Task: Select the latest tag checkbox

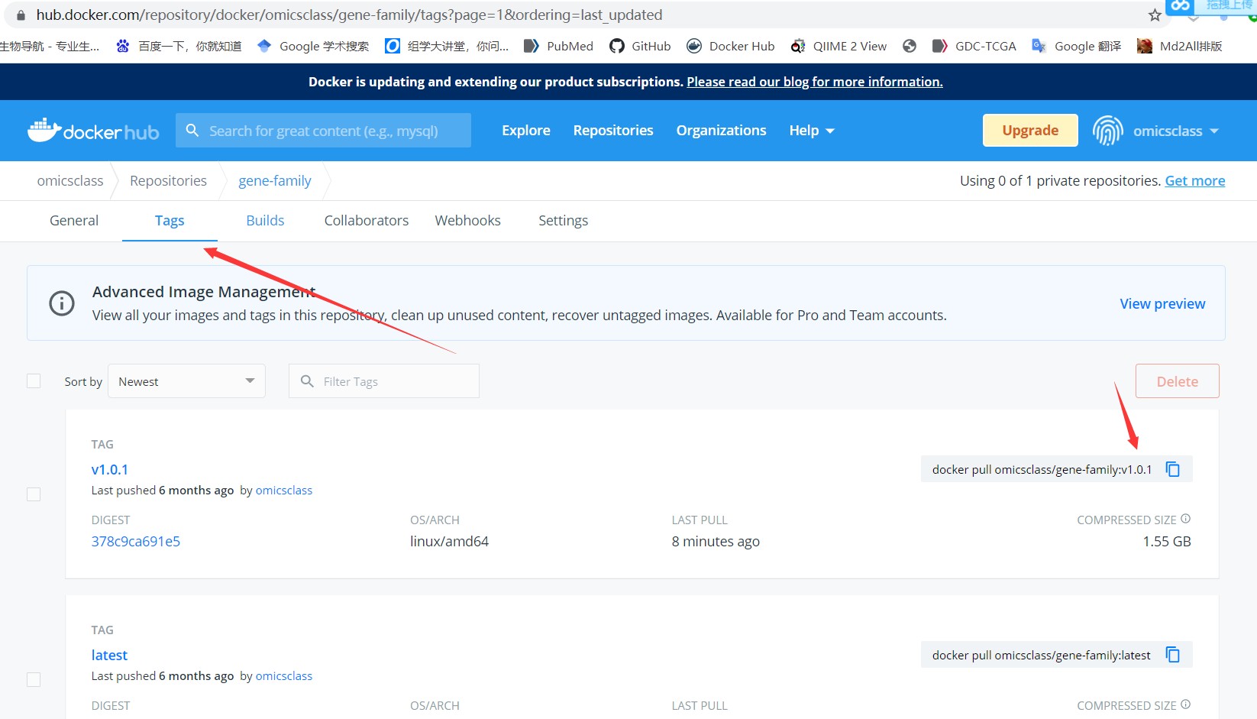Action: [x=34, y=679]
